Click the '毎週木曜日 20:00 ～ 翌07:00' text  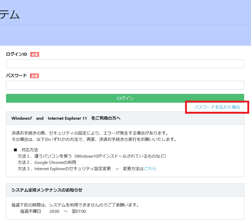point(53,211)
